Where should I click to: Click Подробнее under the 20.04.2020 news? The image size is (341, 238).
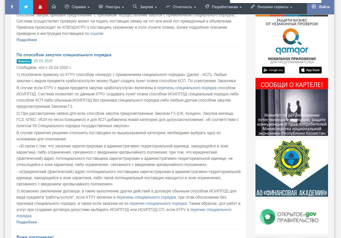click(x=27, y=222)
